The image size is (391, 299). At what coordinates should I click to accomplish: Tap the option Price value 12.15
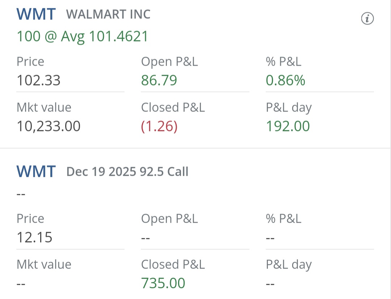click(x=34, y=237)
